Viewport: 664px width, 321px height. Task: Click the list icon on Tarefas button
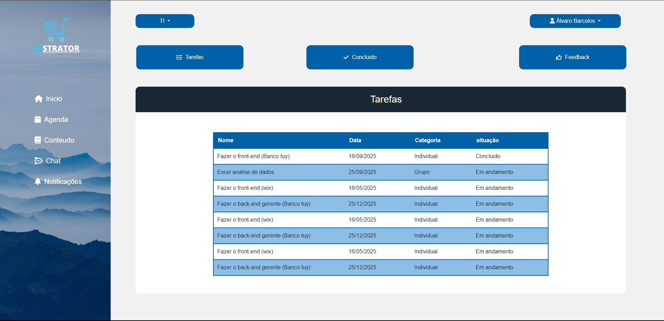pyautogui.click(x=179, y=57)
